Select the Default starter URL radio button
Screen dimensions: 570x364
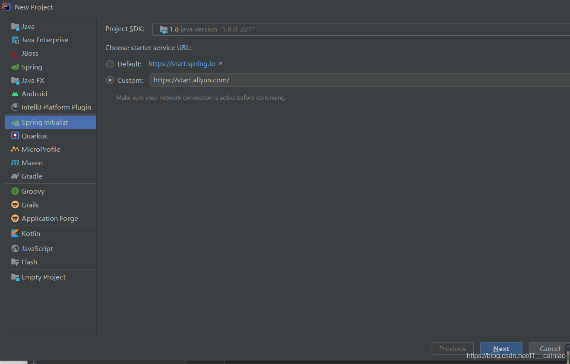click(x=110, y=64)
